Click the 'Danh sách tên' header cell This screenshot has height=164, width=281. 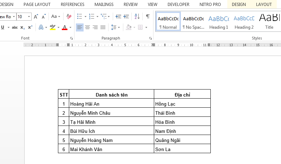(x=111, y=94)
